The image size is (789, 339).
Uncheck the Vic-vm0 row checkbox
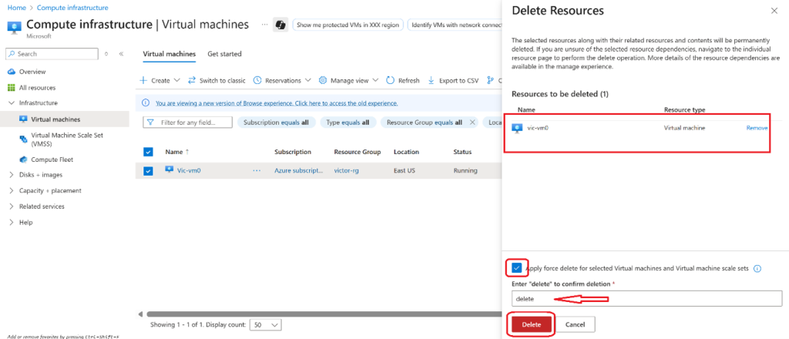[148, 171]
